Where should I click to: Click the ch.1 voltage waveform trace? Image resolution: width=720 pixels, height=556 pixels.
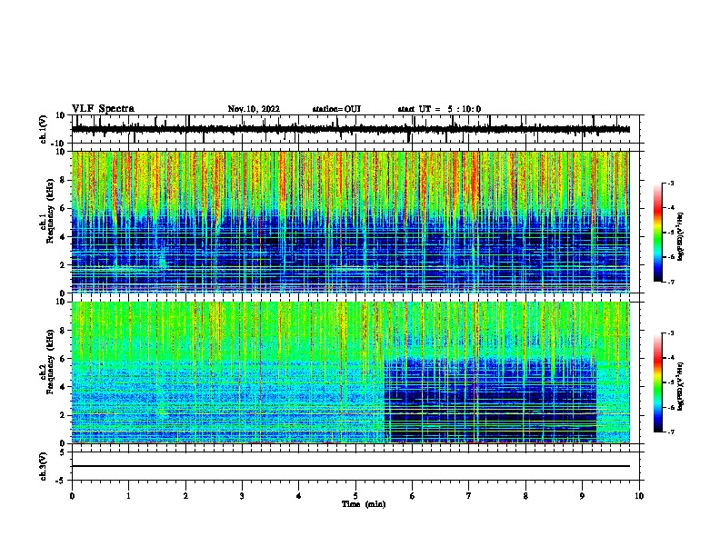351,130
